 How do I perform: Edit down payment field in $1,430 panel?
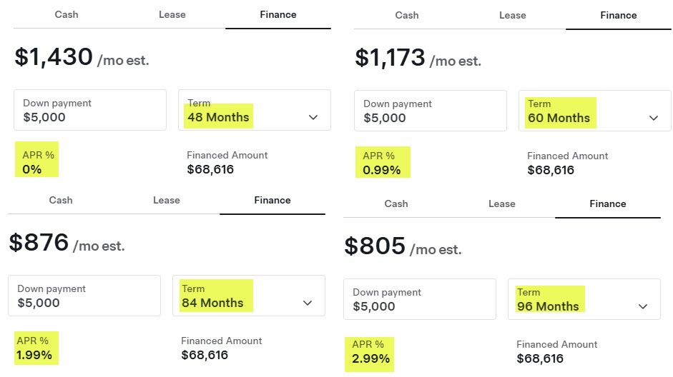click(x=90, y=110)
